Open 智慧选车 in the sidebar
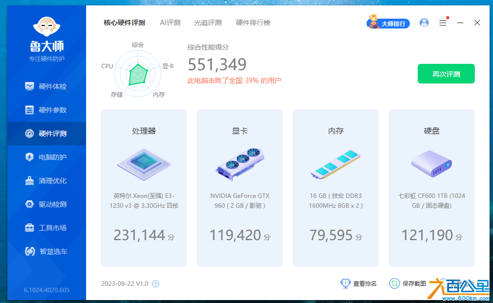The image size is (493, 303). (47, 251)
